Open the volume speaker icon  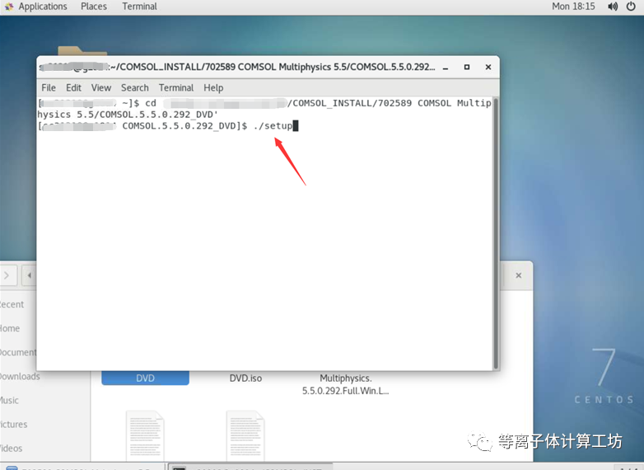tap(613, 7)
